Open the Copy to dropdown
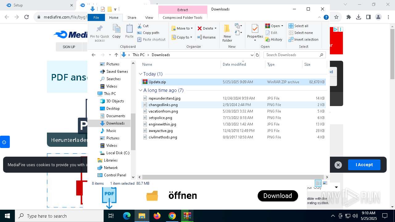 coord(182,37)
